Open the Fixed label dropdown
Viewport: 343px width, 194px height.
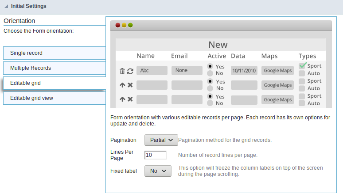158,171
